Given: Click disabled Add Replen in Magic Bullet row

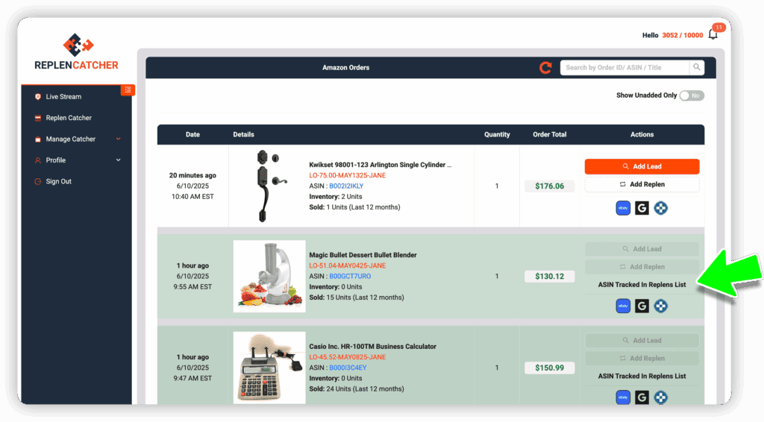Looking at the screenshot, I should click(642, 267).
